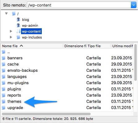The height and width of the screenshot is (123, 138).
Task: Select the themes file name
Action: tap(14, 101)
